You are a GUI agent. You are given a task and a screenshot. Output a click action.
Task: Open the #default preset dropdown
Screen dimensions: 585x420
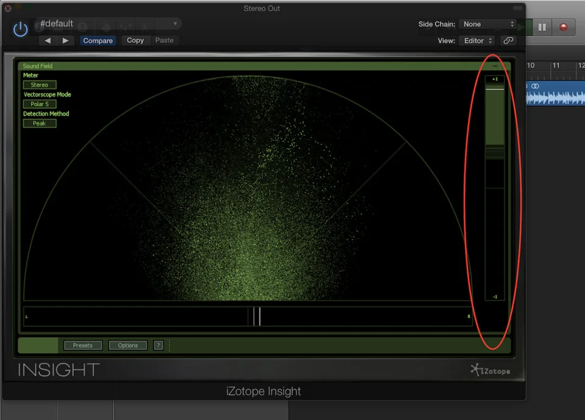[x=108, y=24]
